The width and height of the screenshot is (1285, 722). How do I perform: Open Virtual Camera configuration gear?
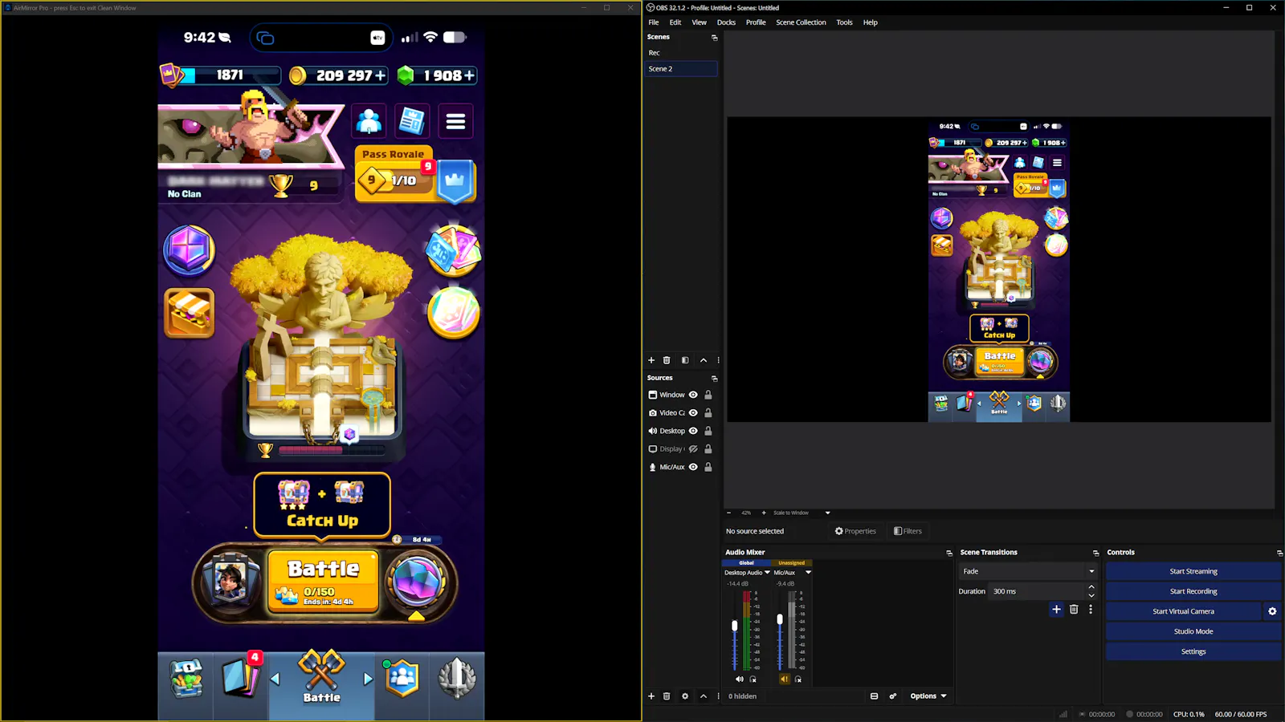(1272, 611)
